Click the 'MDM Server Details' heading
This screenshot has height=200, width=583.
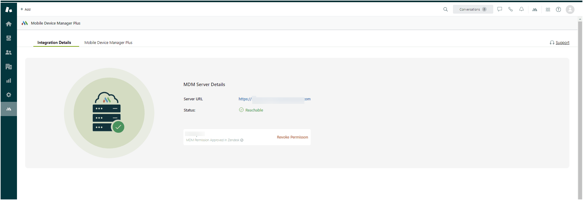coord(204,85)
